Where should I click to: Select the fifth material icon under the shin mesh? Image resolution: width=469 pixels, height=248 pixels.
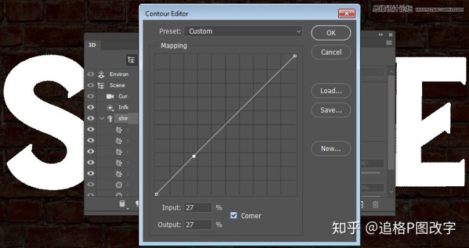pyautogui.click(x=119, y=174)
